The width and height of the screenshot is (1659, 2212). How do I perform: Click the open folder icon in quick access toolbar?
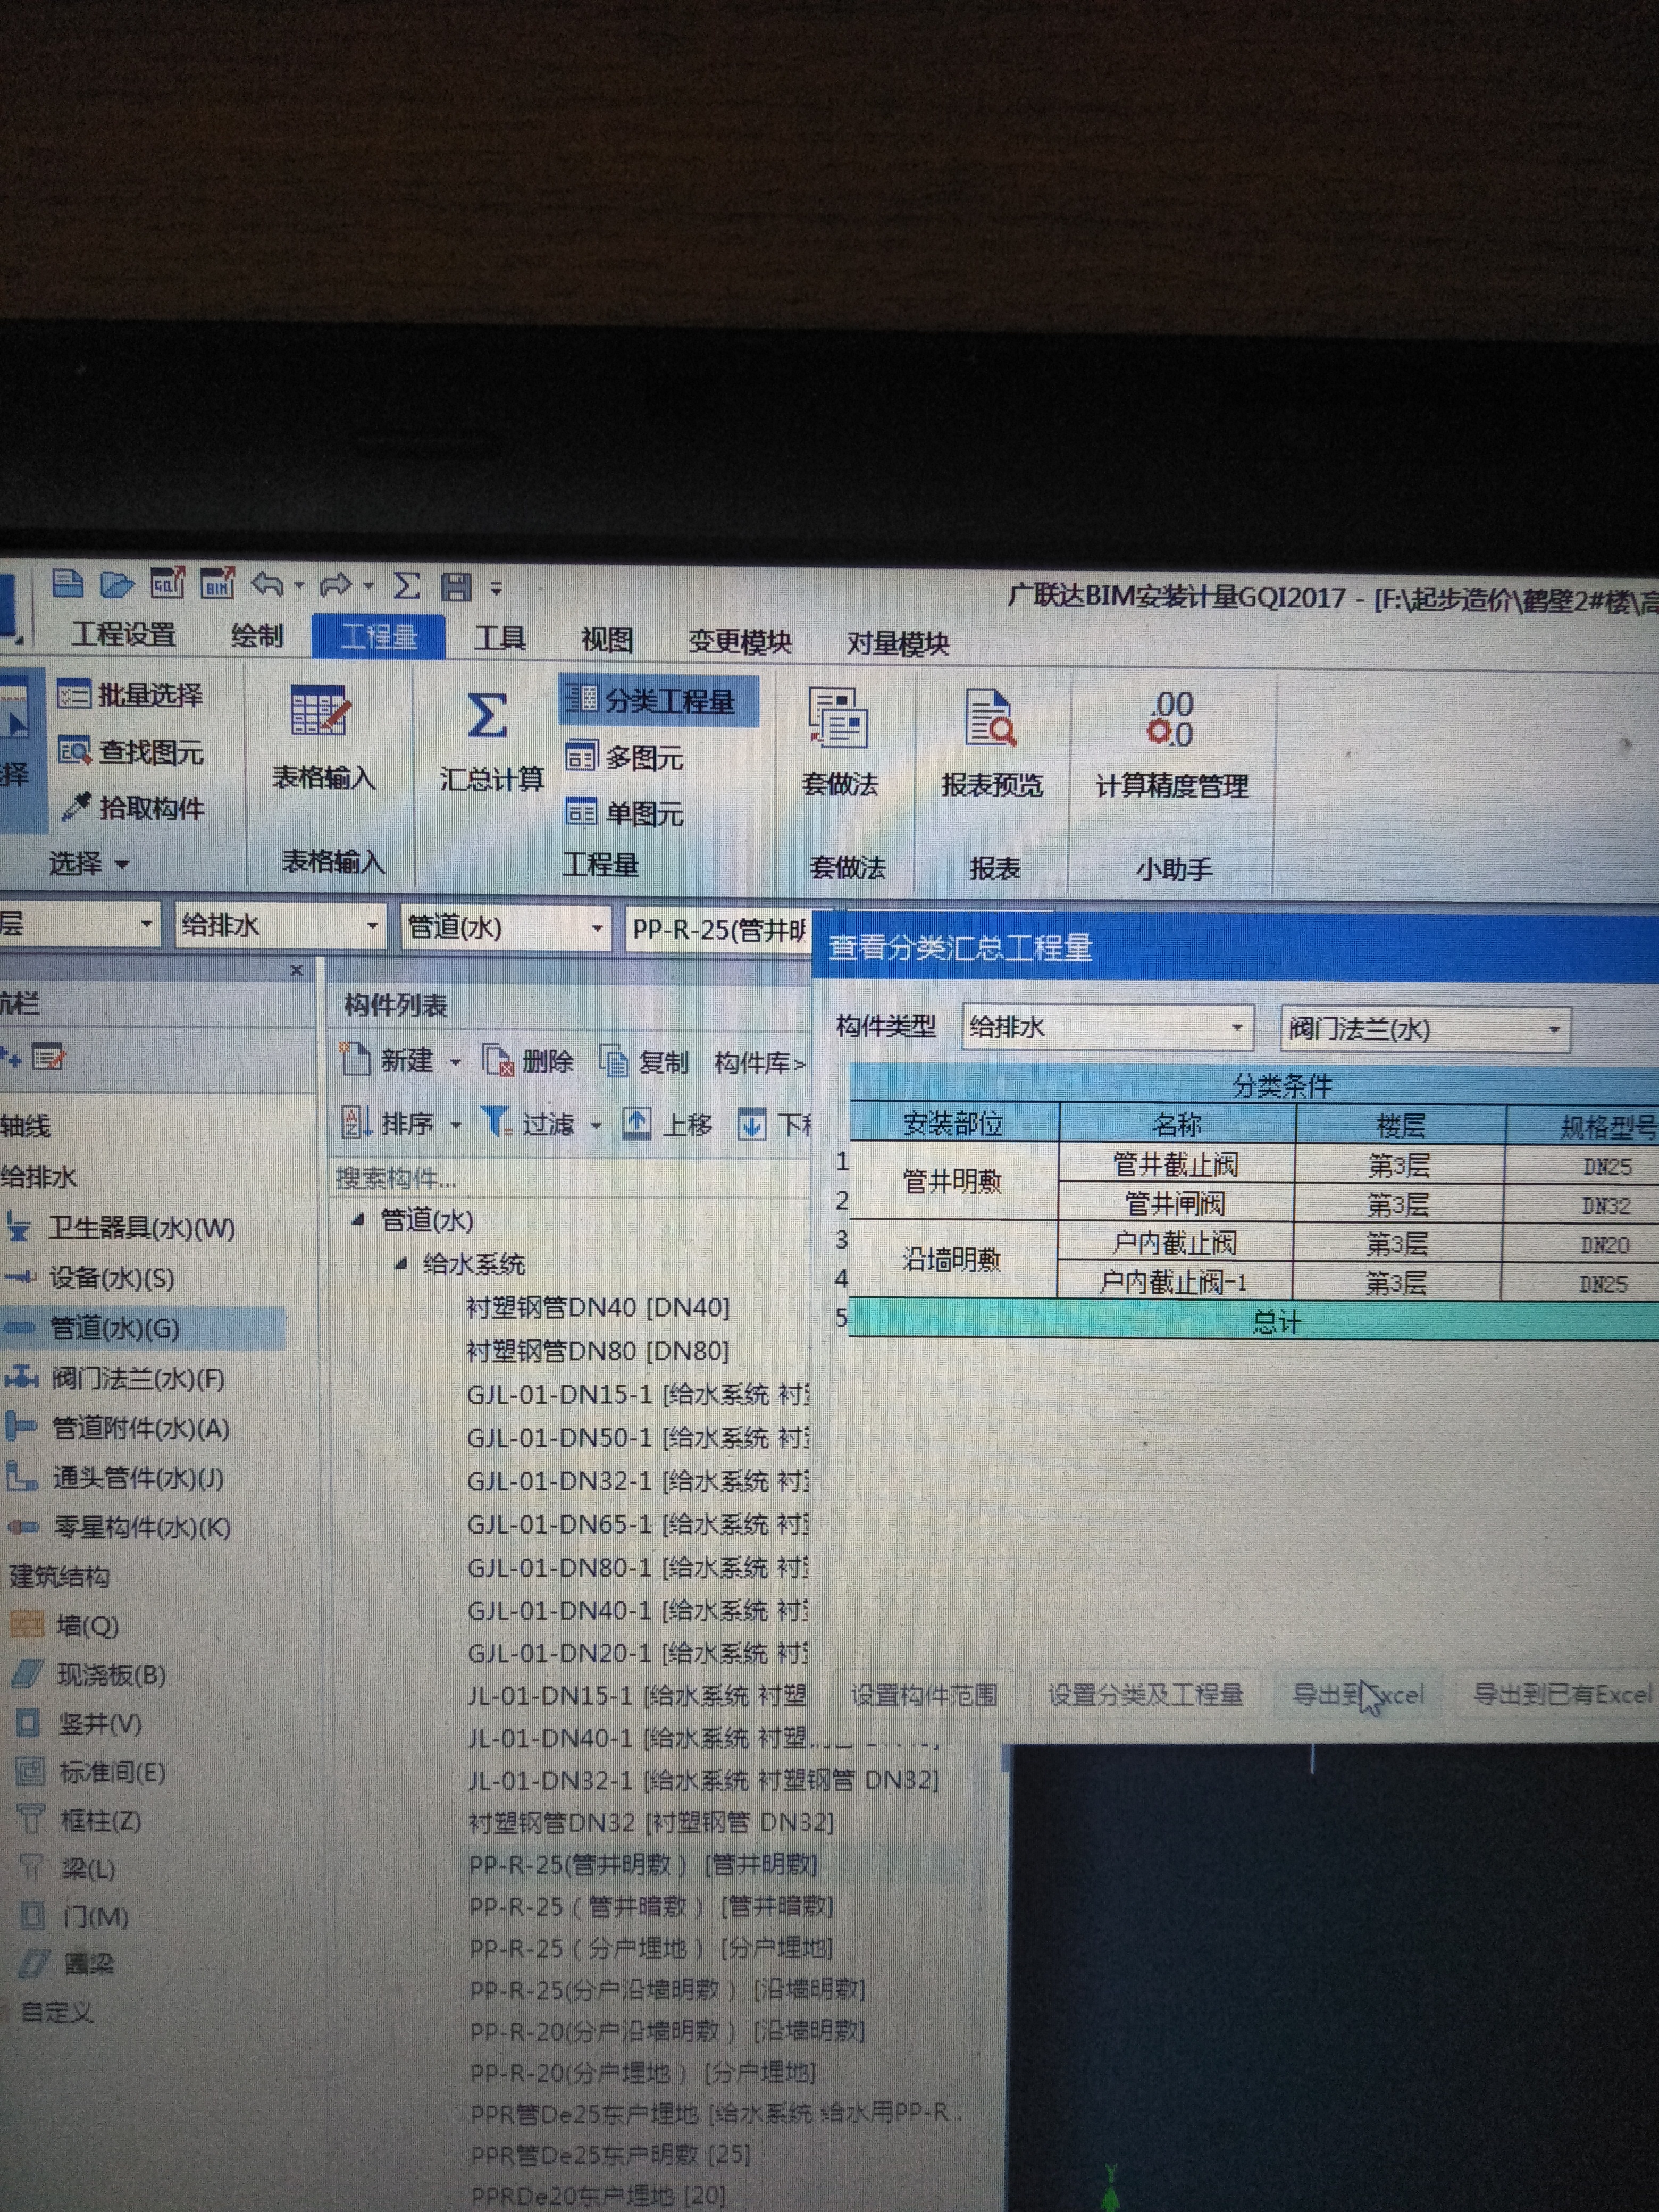pos(117,584)
